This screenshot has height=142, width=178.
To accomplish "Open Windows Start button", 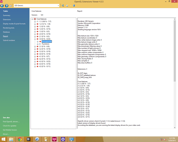I will 3,139.
